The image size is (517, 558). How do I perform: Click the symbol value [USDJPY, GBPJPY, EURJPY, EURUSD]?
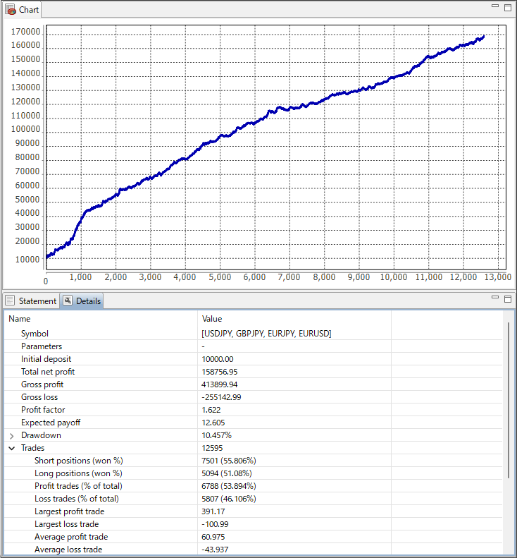click(x=266, y=334)
